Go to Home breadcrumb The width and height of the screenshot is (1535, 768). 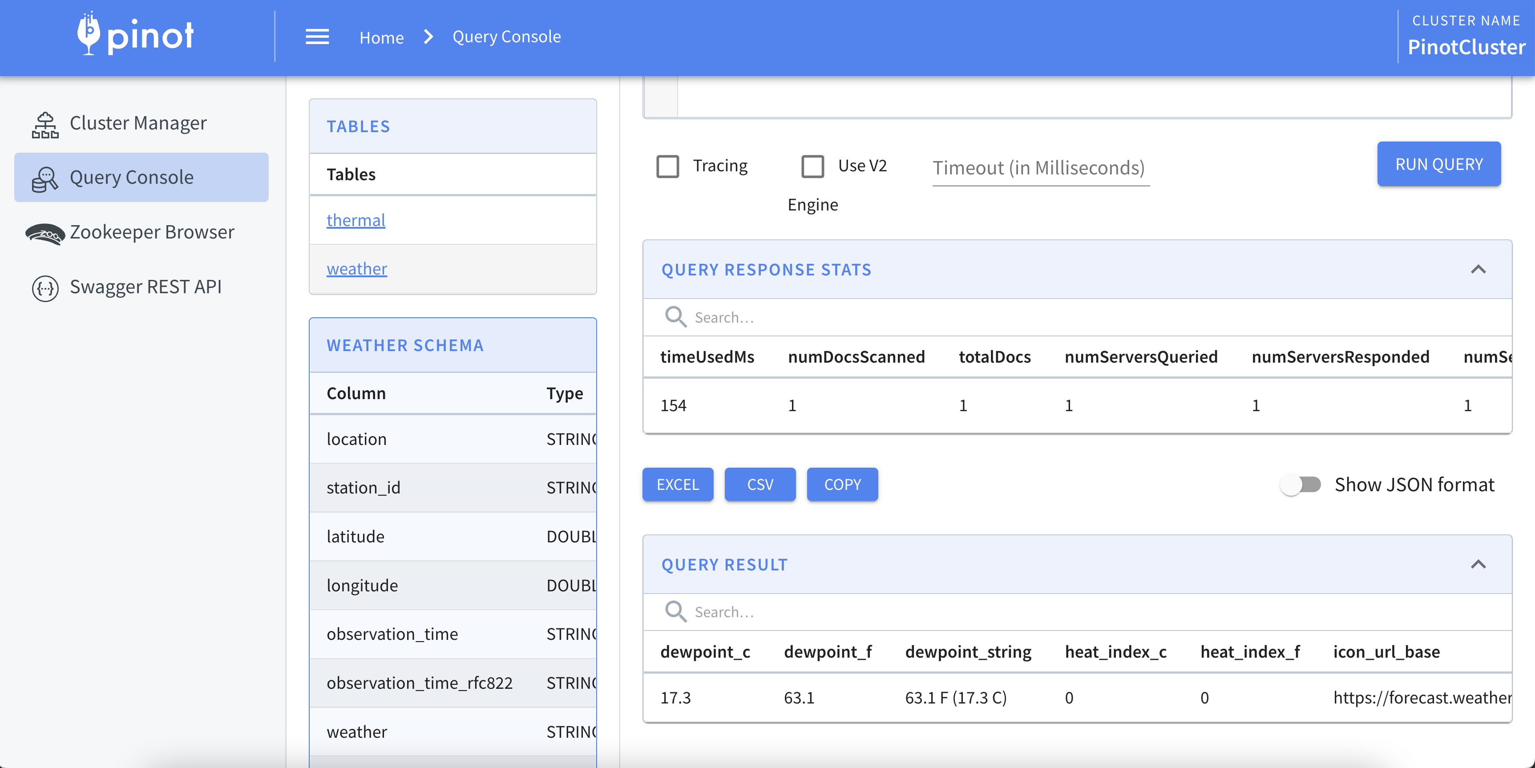pyautogui.click(x=381, y=37)
